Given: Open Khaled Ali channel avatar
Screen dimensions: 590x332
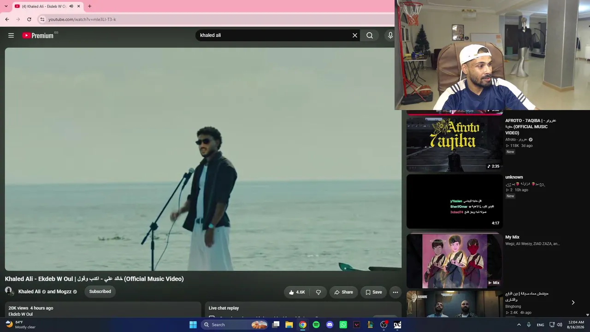Looking at the screenshot, I should tap(9, 291).
